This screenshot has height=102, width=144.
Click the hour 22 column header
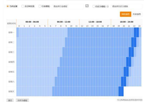click(x=134, y=26)
